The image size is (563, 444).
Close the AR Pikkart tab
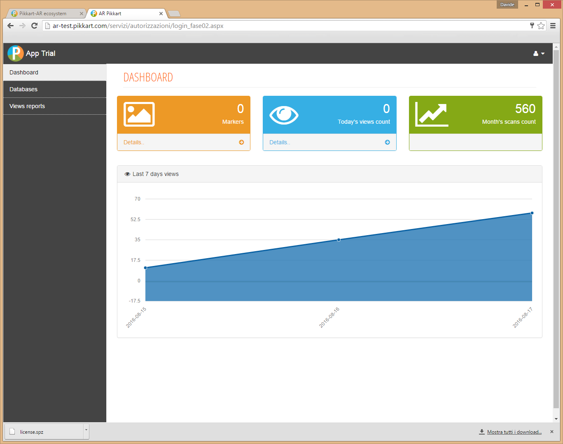tap(161, 14)
